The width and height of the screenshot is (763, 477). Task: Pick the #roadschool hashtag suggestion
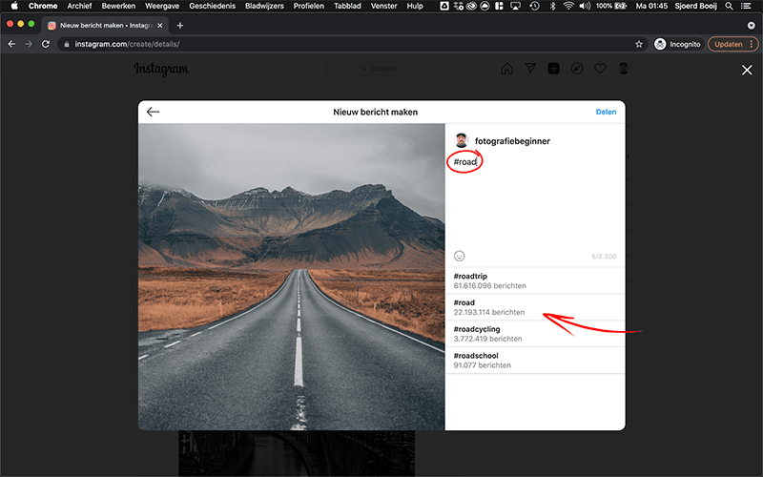click(x=534, y=361)
